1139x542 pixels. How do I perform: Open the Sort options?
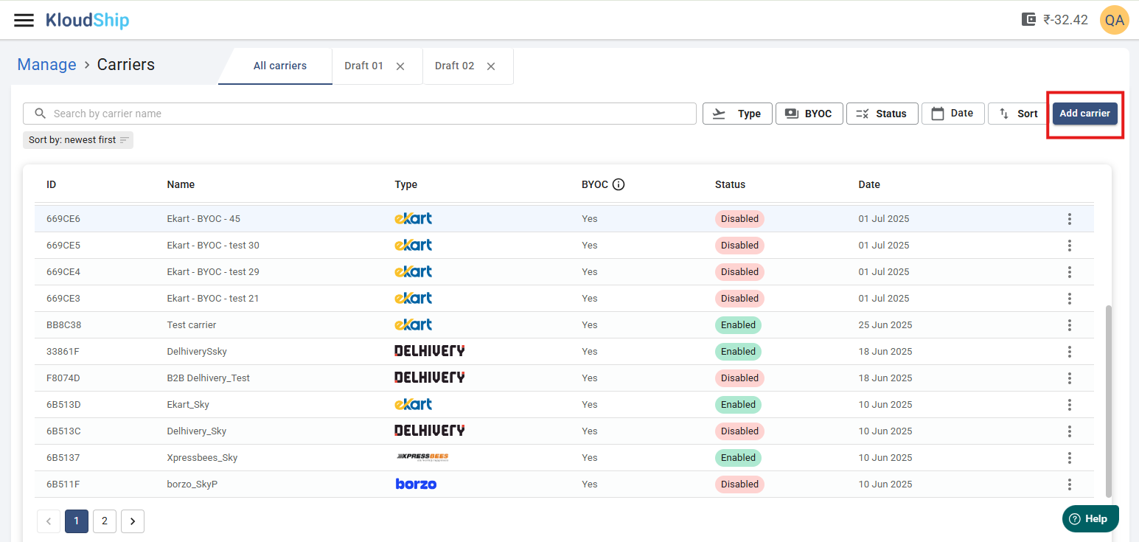[1018, 114]
